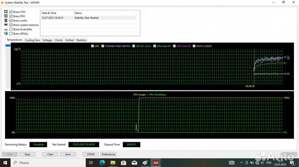Launch Microsoft Edge from taskbar
Image resolution: width=299 pixels, height=167 pixels.
(x=102, y=162)
